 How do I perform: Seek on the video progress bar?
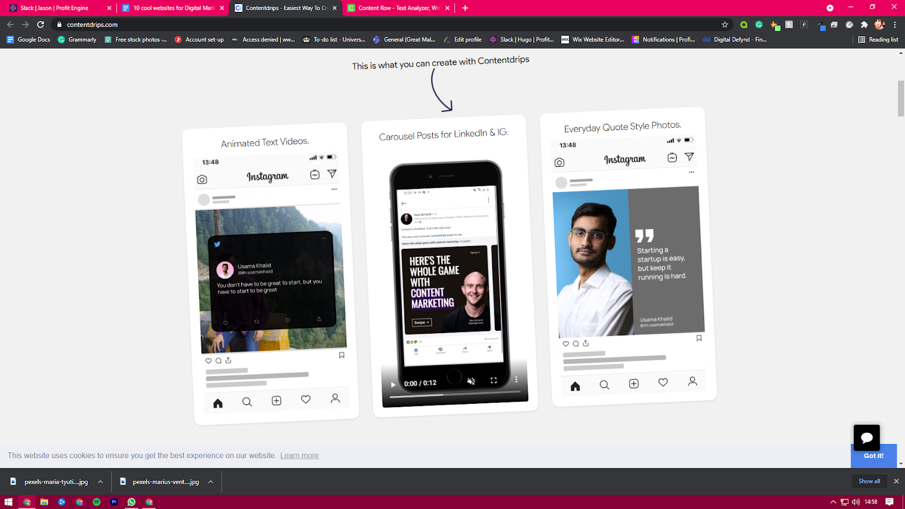[x=455, y=395]
